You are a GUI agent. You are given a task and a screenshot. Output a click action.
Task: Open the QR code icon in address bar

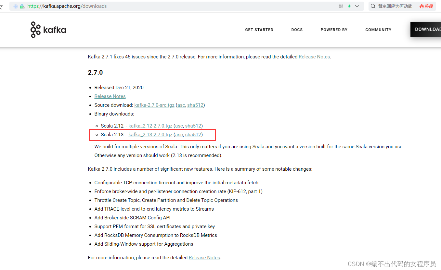pyautogui.click(x=341, y=6)
